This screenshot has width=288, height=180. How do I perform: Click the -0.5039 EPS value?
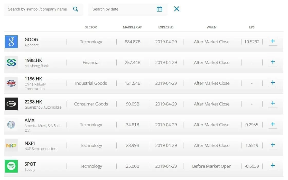252,166
